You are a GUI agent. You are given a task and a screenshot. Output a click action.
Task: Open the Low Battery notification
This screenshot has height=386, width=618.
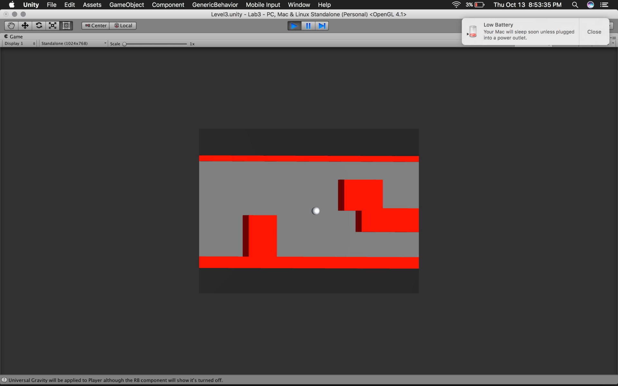pos(520,32)
